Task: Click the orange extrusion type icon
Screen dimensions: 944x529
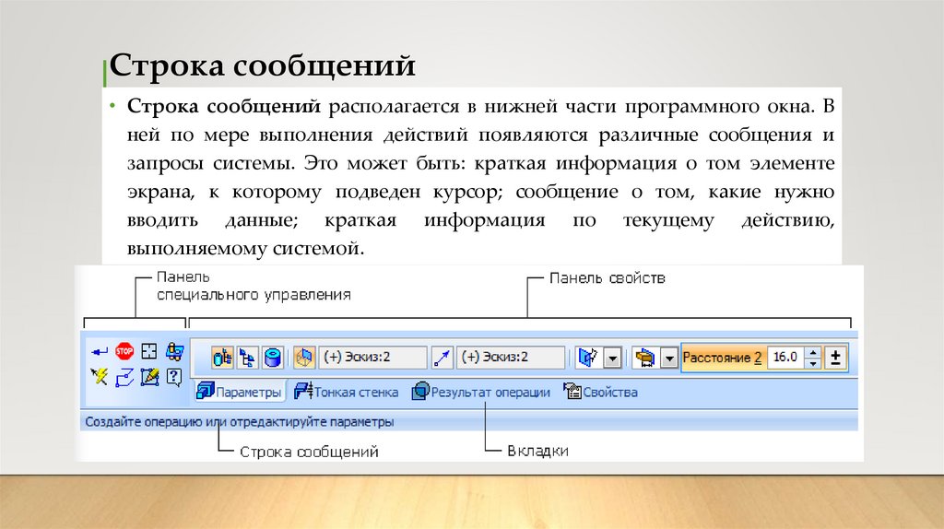Action: (x=644, y=358)
